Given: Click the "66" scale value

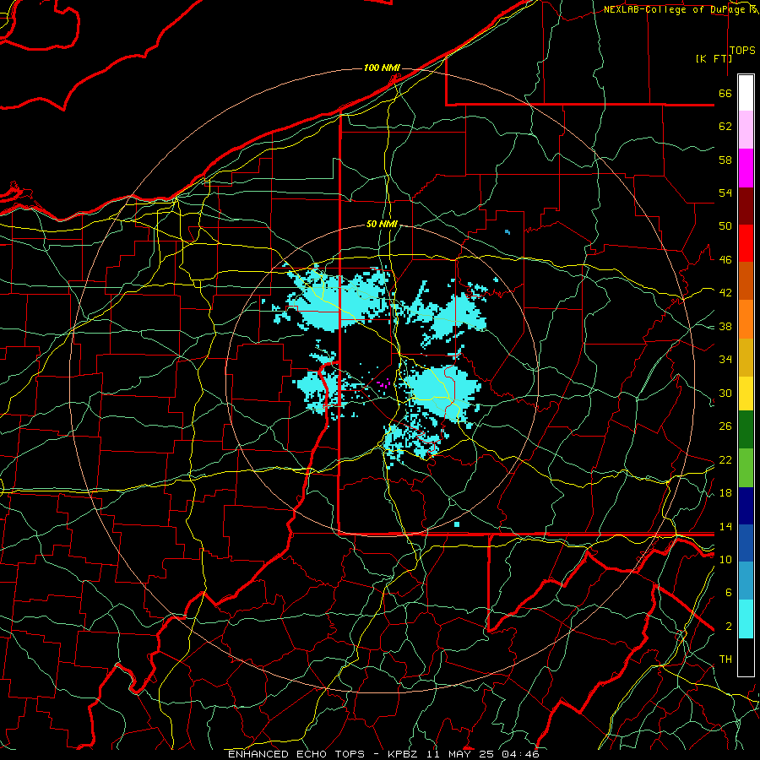Looking at the screenshot, I should coord(725,93).
